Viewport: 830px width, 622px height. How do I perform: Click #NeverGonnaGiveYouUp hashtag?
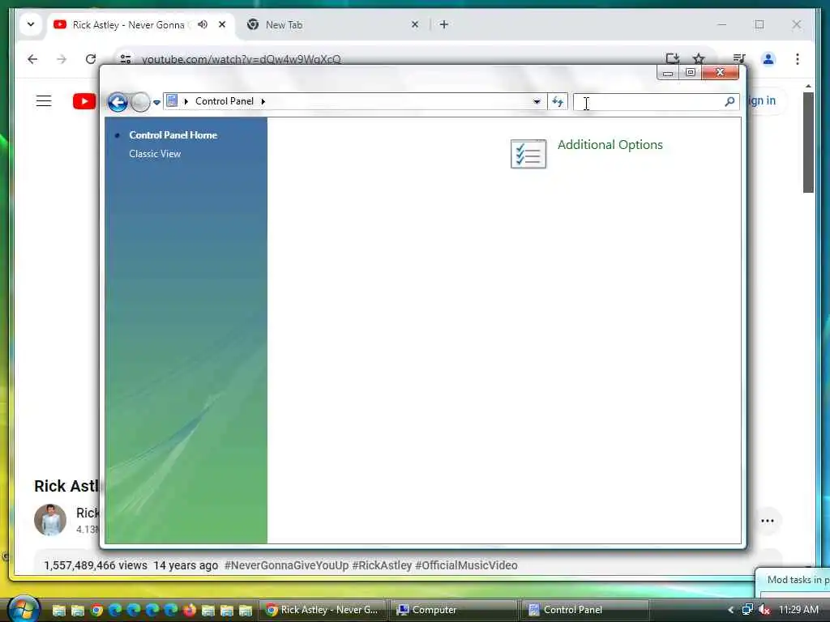286,565
